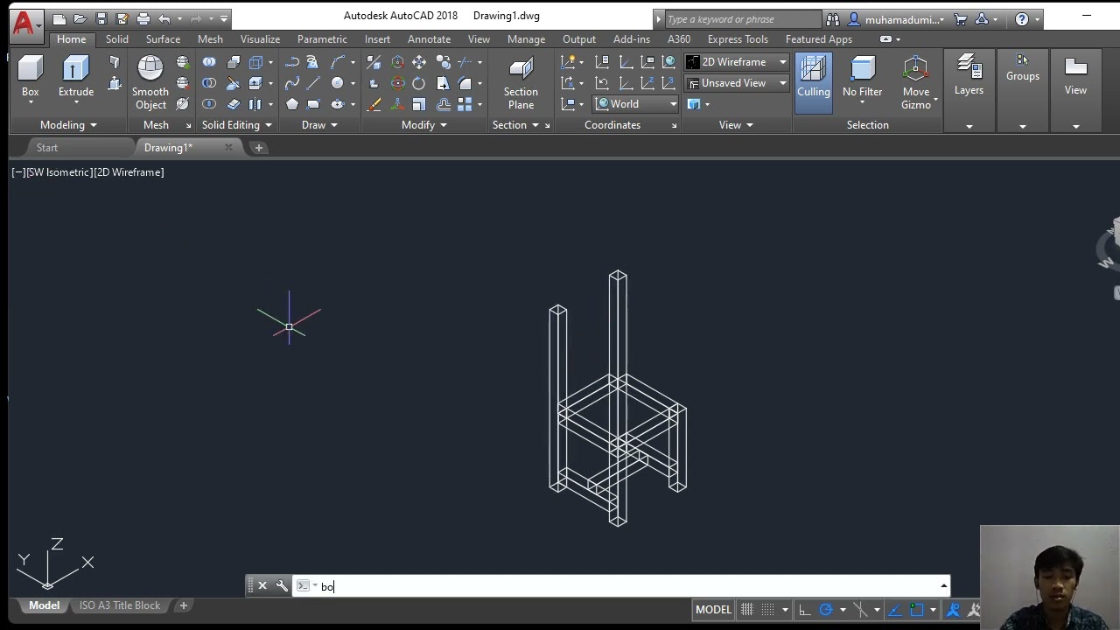Expand the Draw panel
Image resolution: width=1120 pixels, height=630 pixels.
[319, 125]
